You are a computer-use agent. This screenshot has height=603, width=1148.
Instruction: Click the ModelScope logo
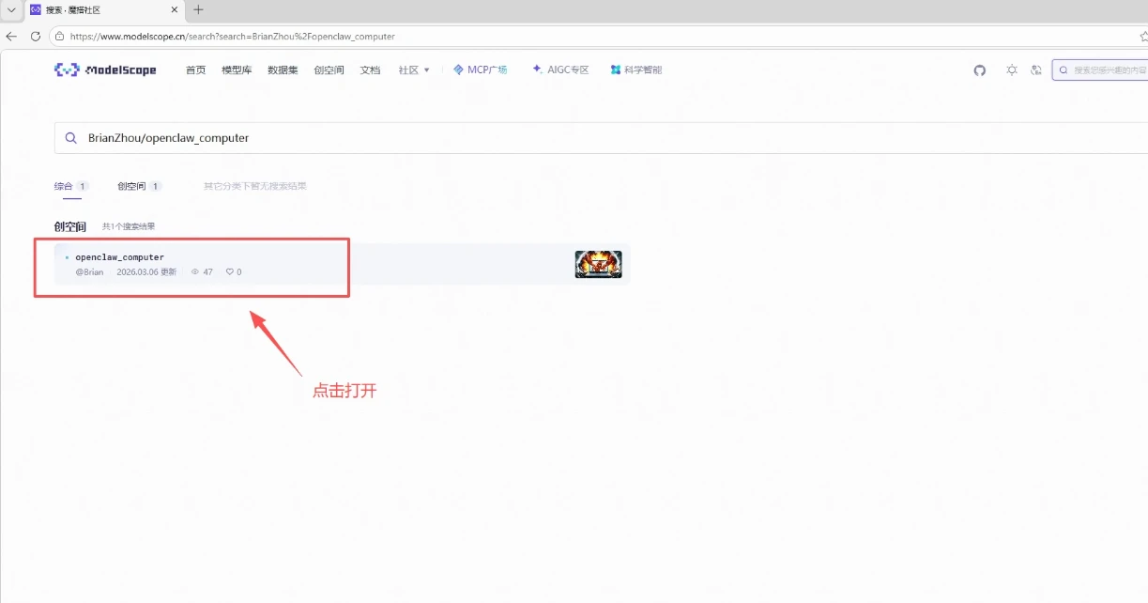pyautogui.click(x=105, y=69)
